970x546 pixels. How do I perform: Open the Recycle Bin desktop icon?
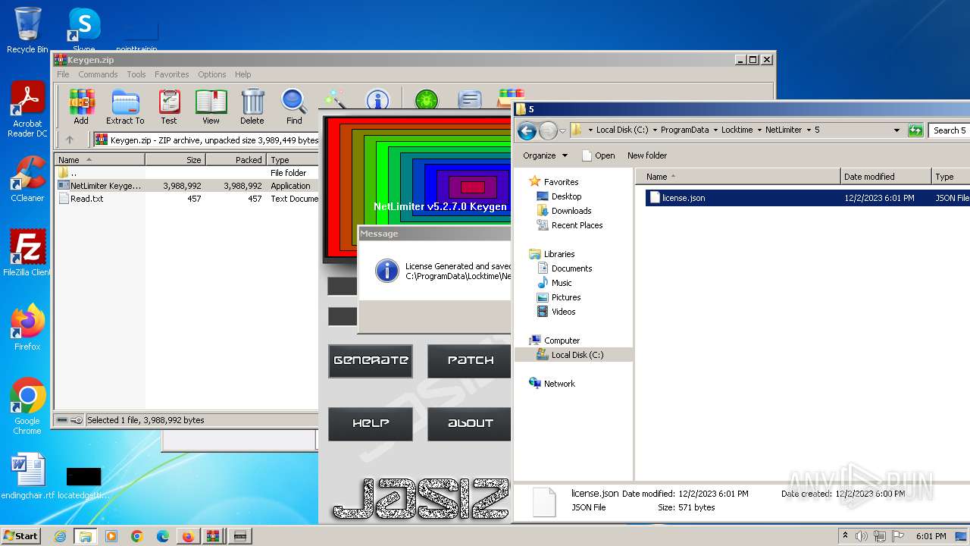click(27, 30)
